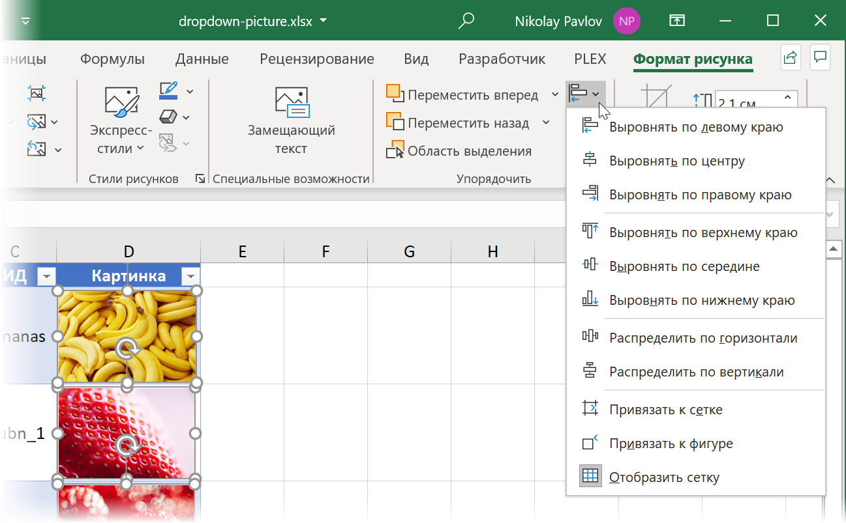Click the Compress Pictures icon
This screenshot has height=523, width=846.
37,92
